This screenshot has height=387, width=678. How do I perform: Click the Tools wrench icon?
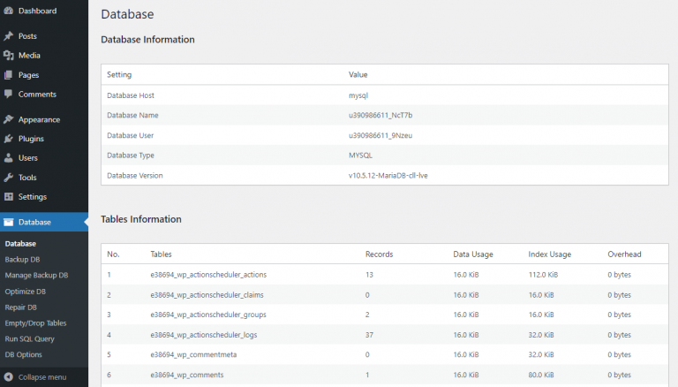(x=9, y=178)
